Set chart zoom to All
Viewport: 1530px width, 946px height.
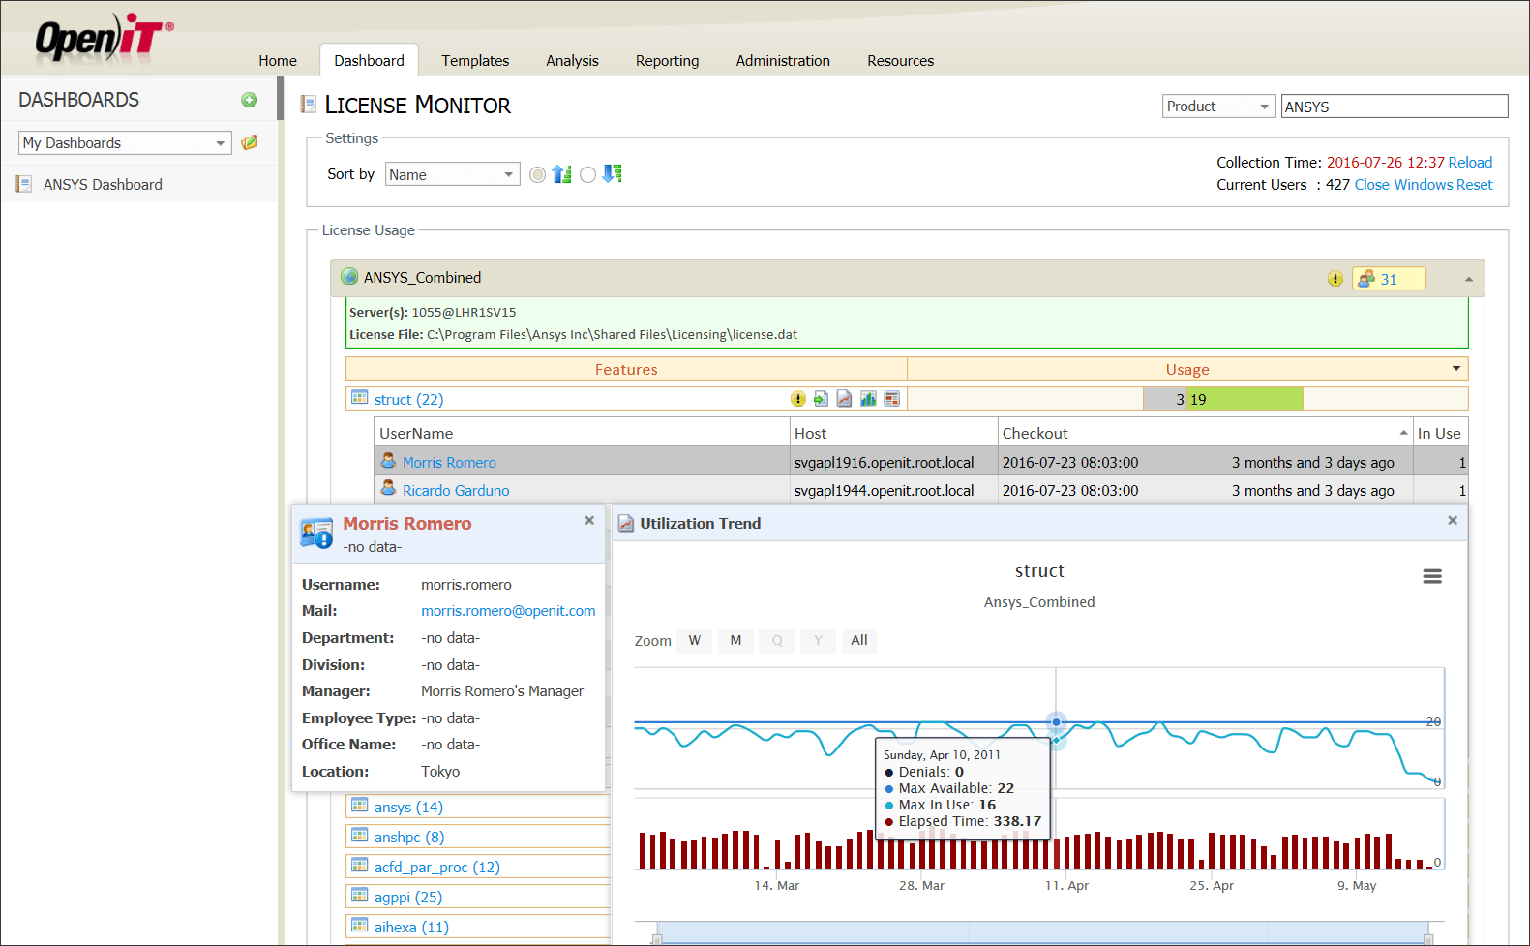858,640
